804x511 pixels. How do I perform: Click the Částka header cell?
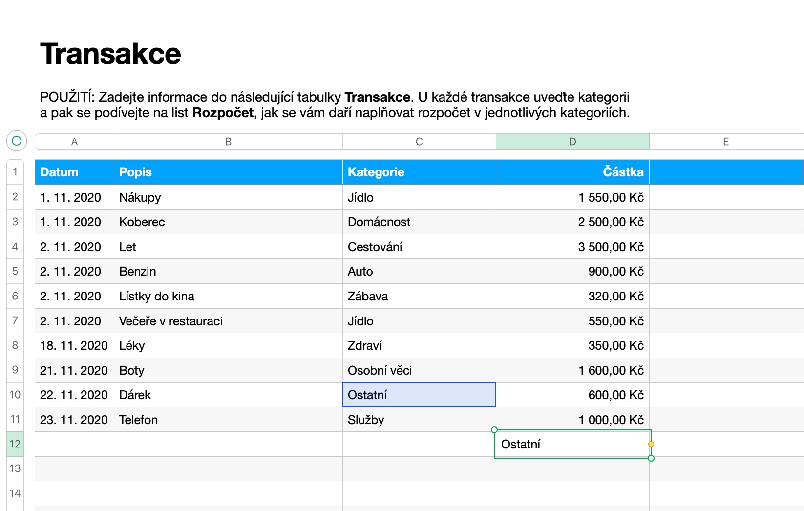572,172
